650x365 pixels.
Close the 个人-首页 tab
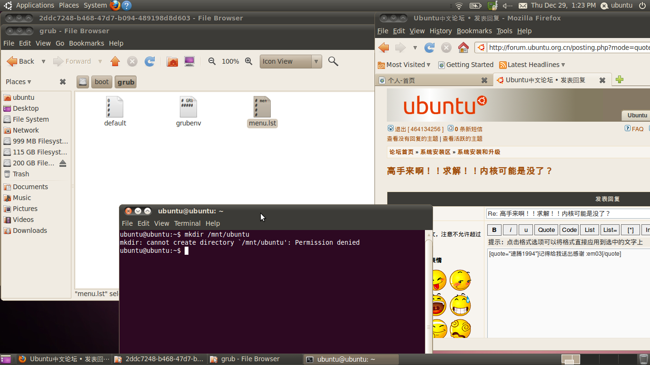(x=484, y=80)
